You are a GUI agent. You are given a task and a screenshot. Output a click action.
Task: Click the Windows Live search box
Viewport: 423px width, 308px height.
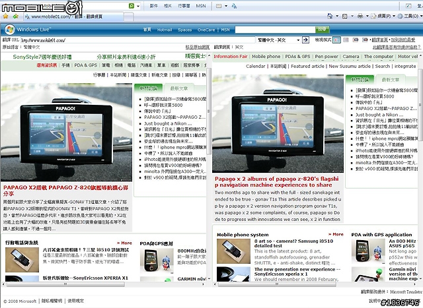pyautogui.click(x=275, y=30)
